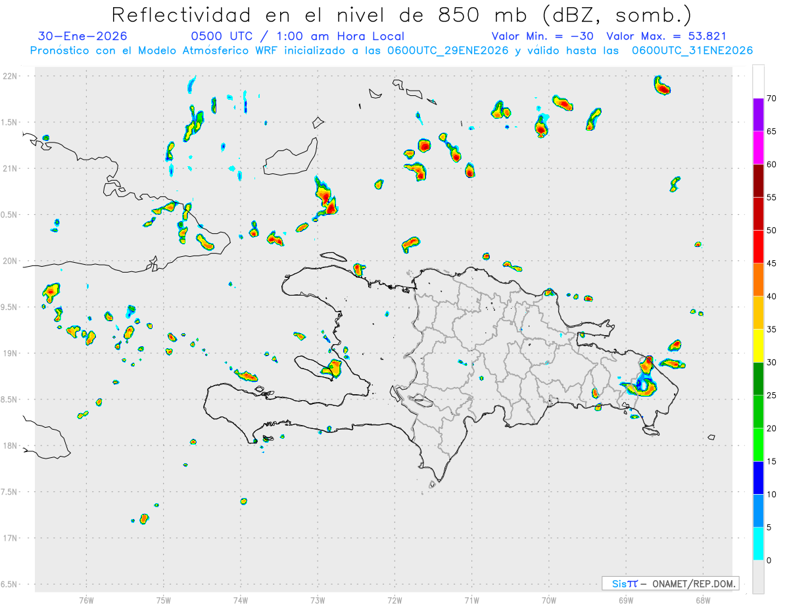Click the colorbar label "15"
The image size is (789, 609).
tap(772, 461)
